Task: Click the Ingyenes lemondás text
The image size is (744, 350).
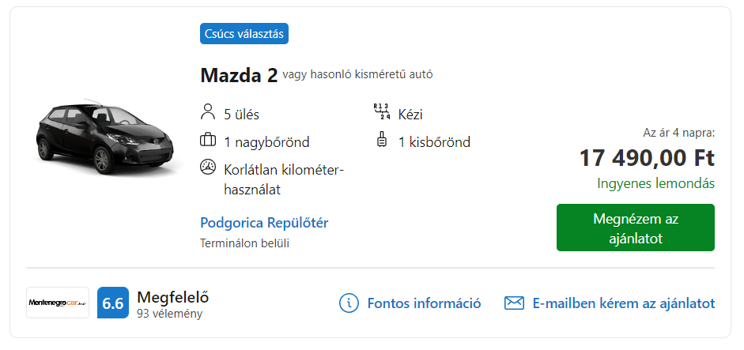Action: pyautogui.click(x=655, y=183)
